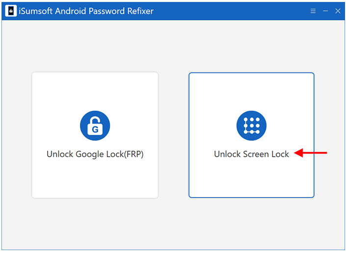The height and width of the screenshot is (254, 349).
Task: Click empty space below the Unlock Google Lock(FRP) text
Action: [x=95, y=178]
